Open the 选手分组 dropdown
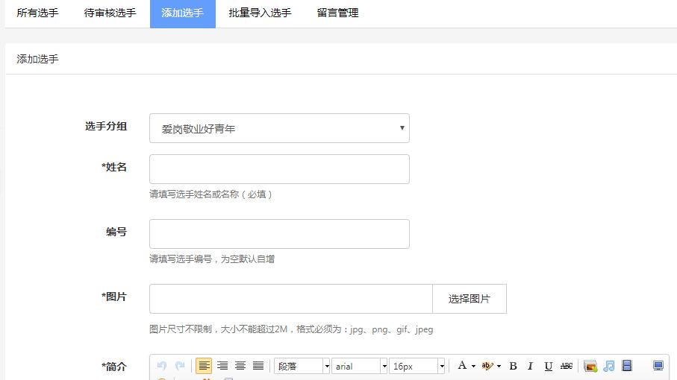Screen dimensions: 677x380 [x=279, y=128]
